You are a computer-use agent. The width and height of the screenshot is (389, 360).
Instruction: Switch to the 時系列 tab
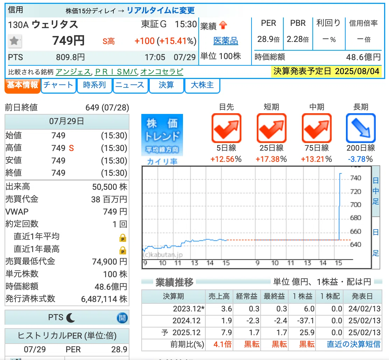[94, 86]
